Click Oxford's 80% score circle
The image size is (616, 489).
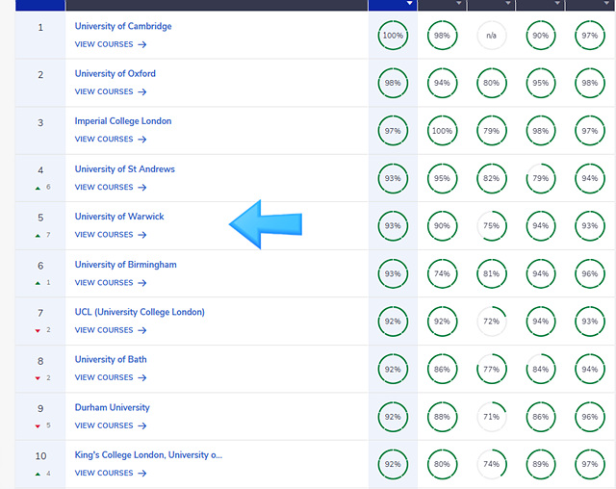492,83
